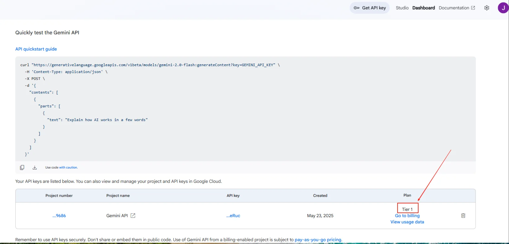Click the curl URL line in code
The image size is (509, 244).
(150, 65)
